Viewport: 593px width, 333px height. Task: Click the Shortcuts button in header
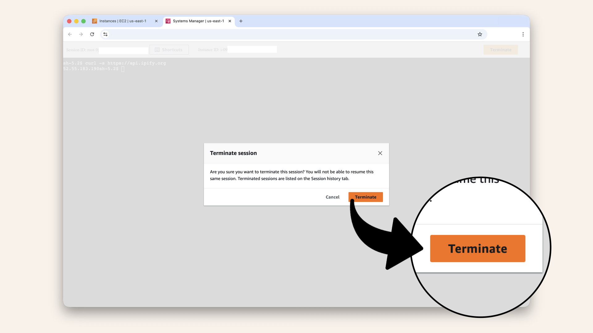coord(169,50)
